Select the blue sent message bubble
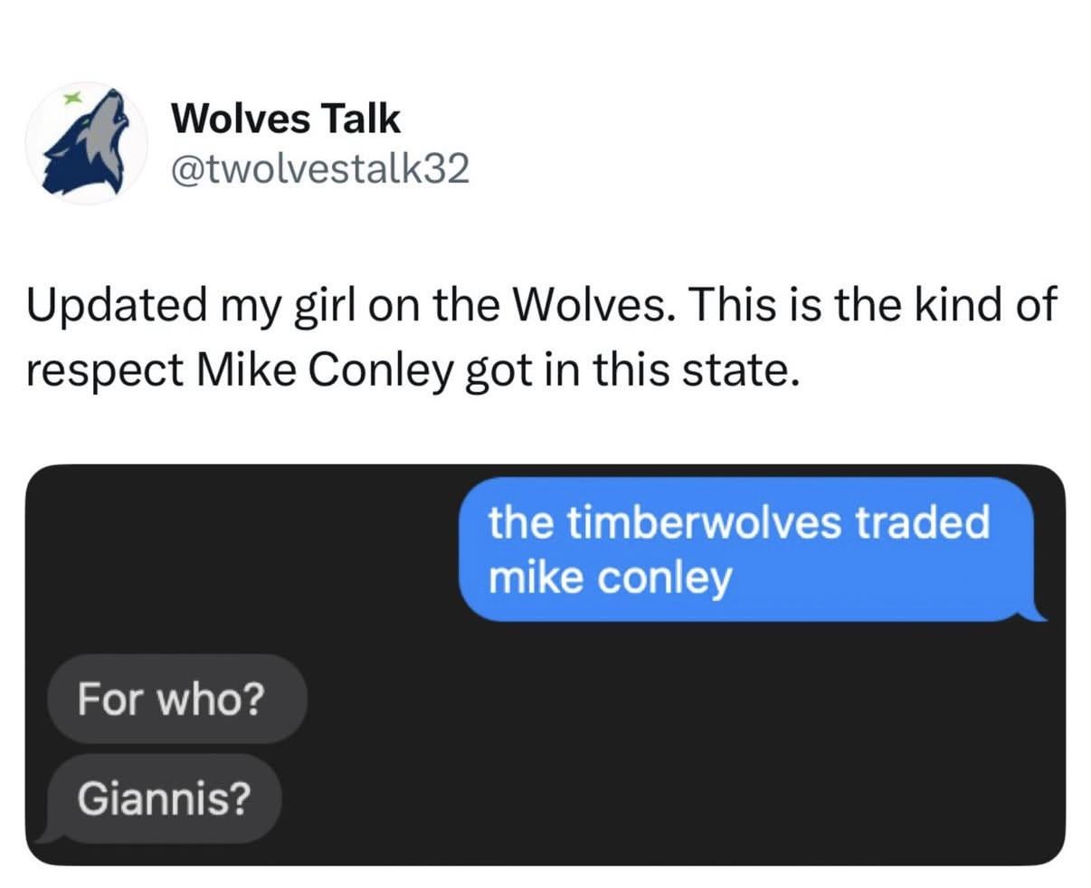 click(746, 549)
